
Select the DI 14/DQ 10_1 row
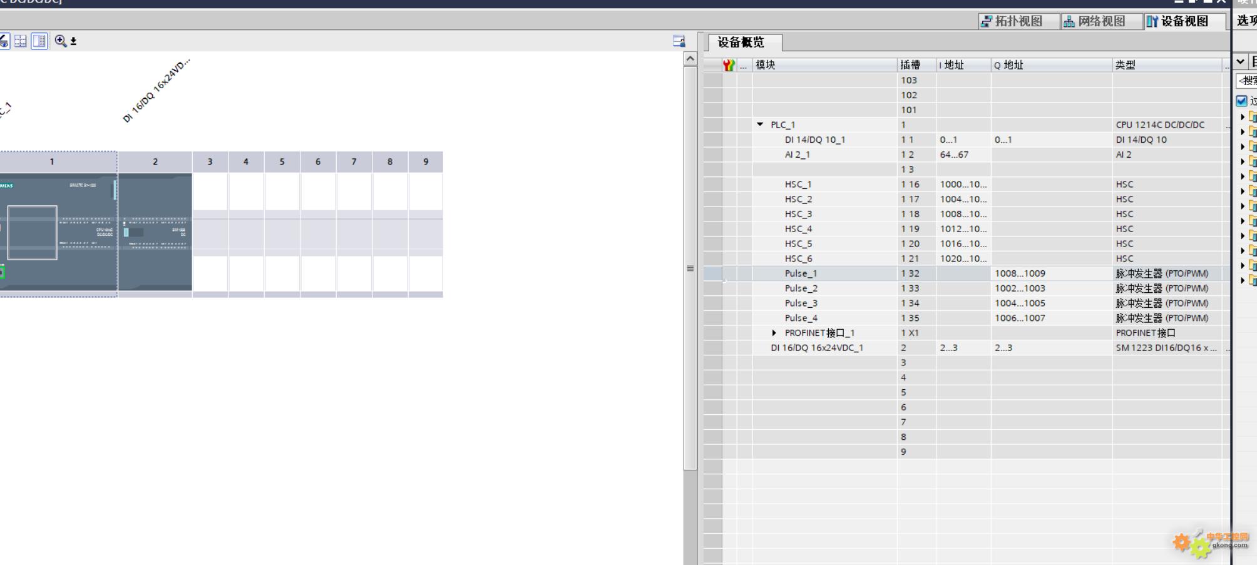click(967, 140)
